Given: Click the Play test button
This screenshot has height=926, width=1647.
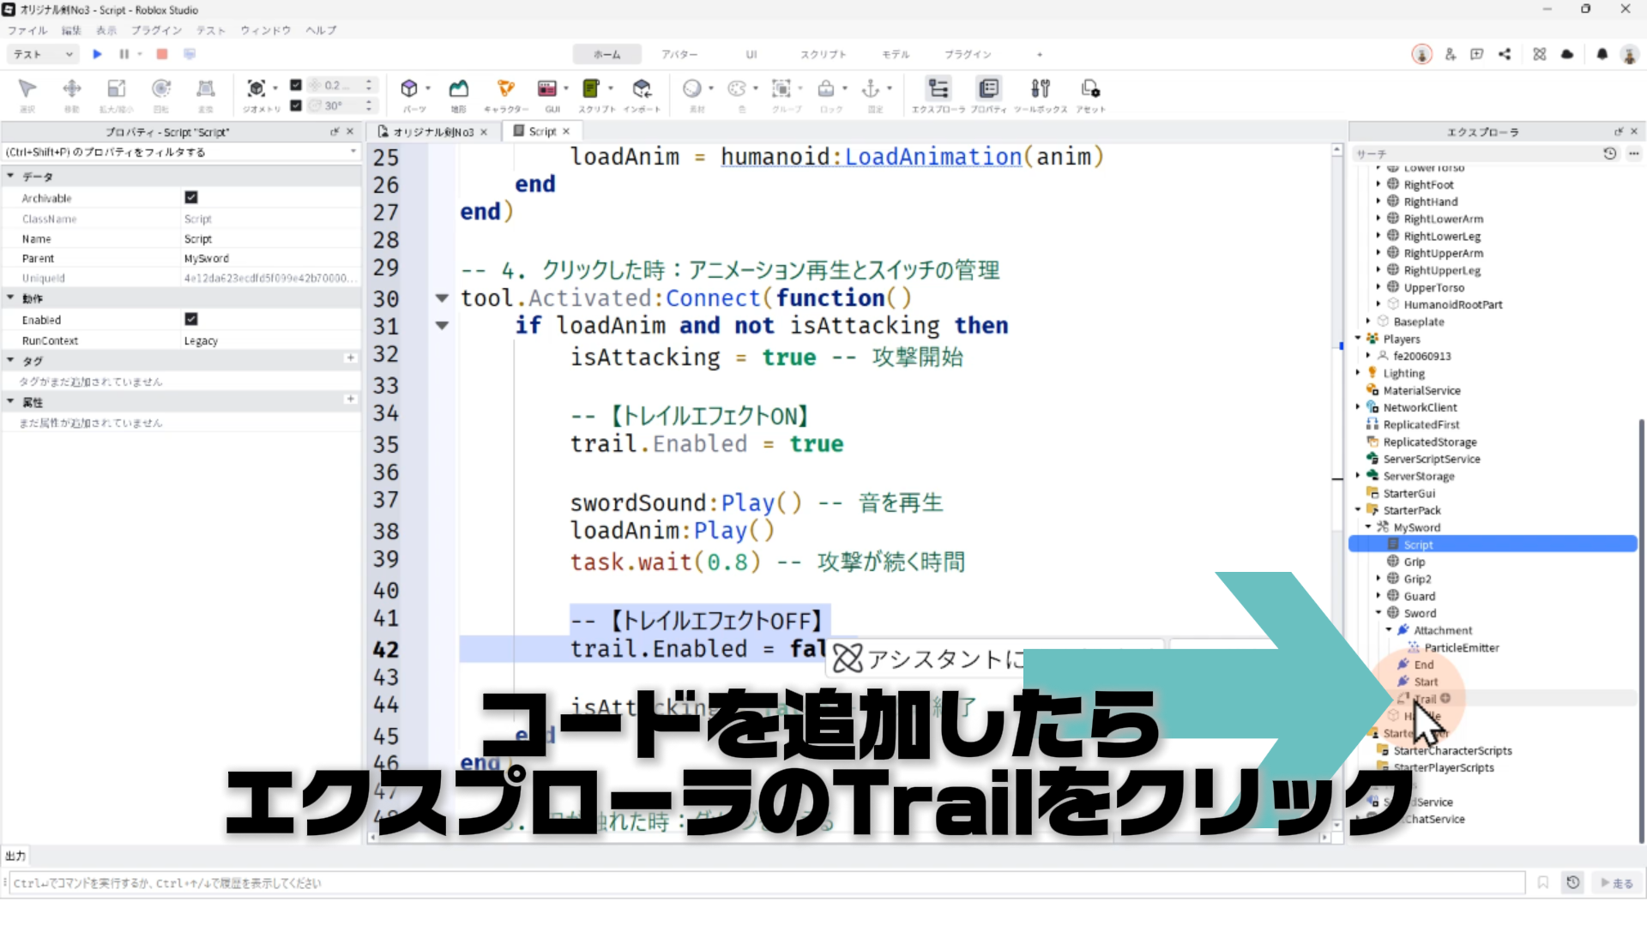Looking at the screenshot, I should pyautogui.click(x=97, y=54).
